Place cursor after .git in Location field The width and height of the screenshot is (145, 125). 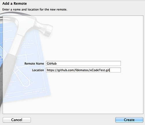point(110,70)
